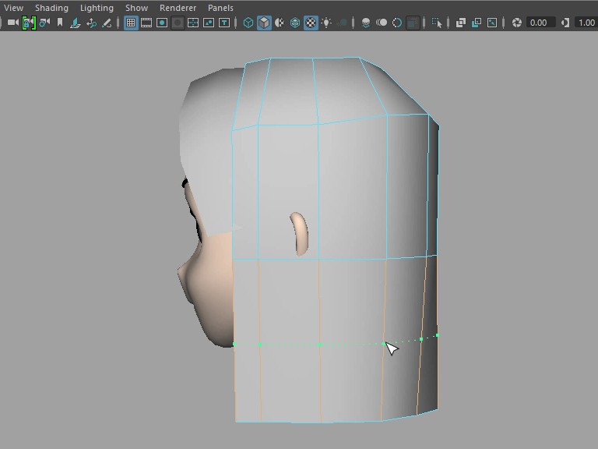Click the Gamma value field 1.00
The image size is (598, 449).
586,23
